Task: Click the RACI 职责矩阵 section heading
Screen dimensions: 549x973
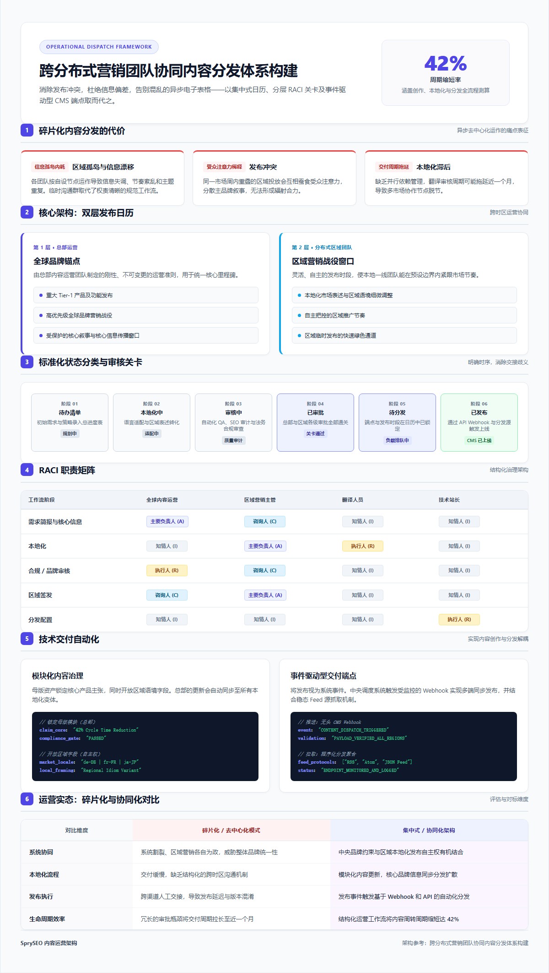Action: 67,470
